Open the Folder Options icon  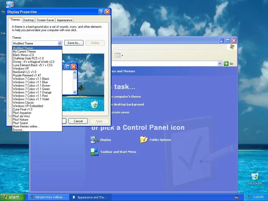(x=144, y=140)
